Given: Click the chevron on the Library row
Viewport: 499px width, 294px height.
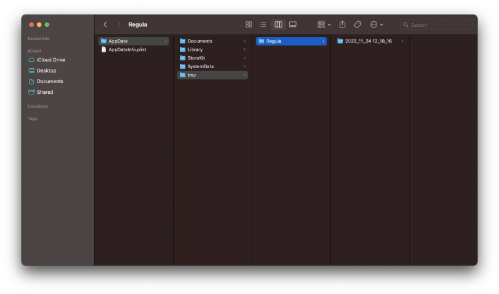Looking at the screenshot, I should click(x=245, y=49).
